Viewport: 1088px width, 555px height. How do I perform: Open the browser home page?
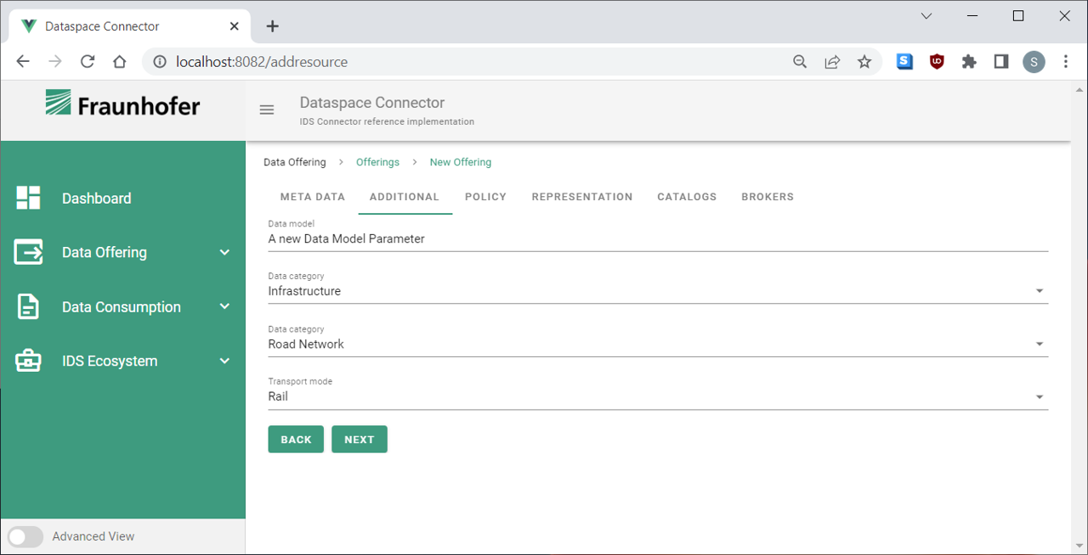point(120,62)
